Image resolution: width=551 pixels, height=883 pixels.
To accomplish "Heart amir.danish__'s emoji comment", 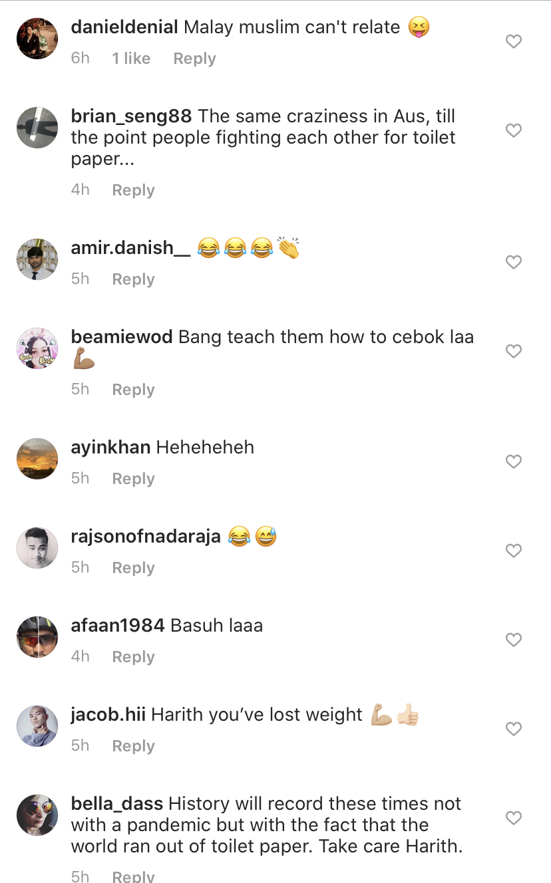I will click(513, 263).
